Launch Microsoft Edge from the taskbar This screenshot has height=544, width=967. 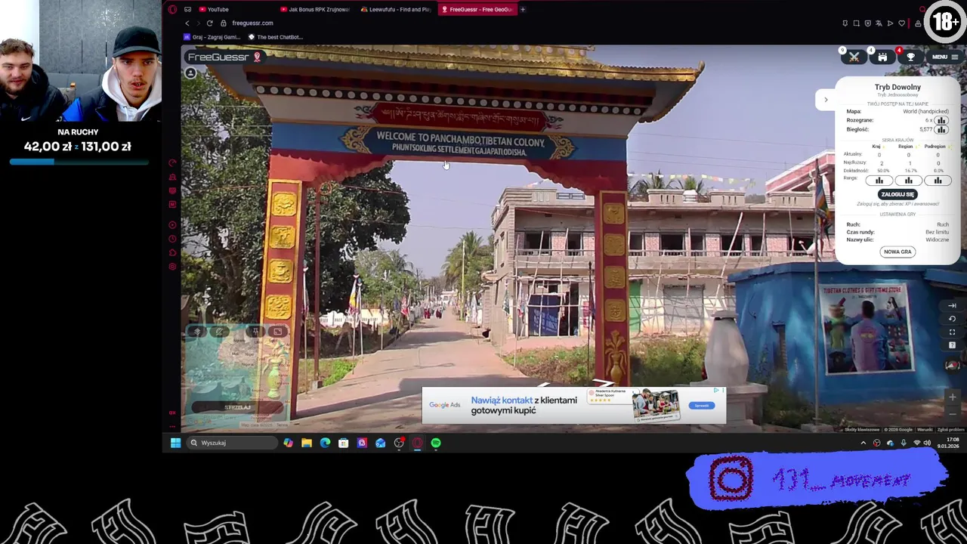(325, 443)
